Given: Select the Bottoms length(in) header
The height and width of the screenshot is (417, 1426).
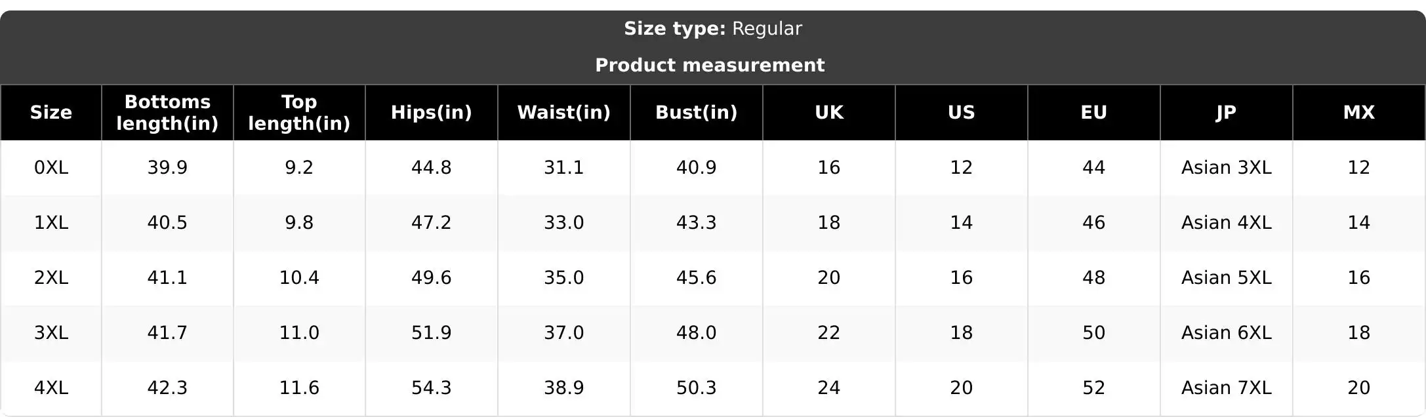Looking at the screenshot, I should (x=167, y=112).
